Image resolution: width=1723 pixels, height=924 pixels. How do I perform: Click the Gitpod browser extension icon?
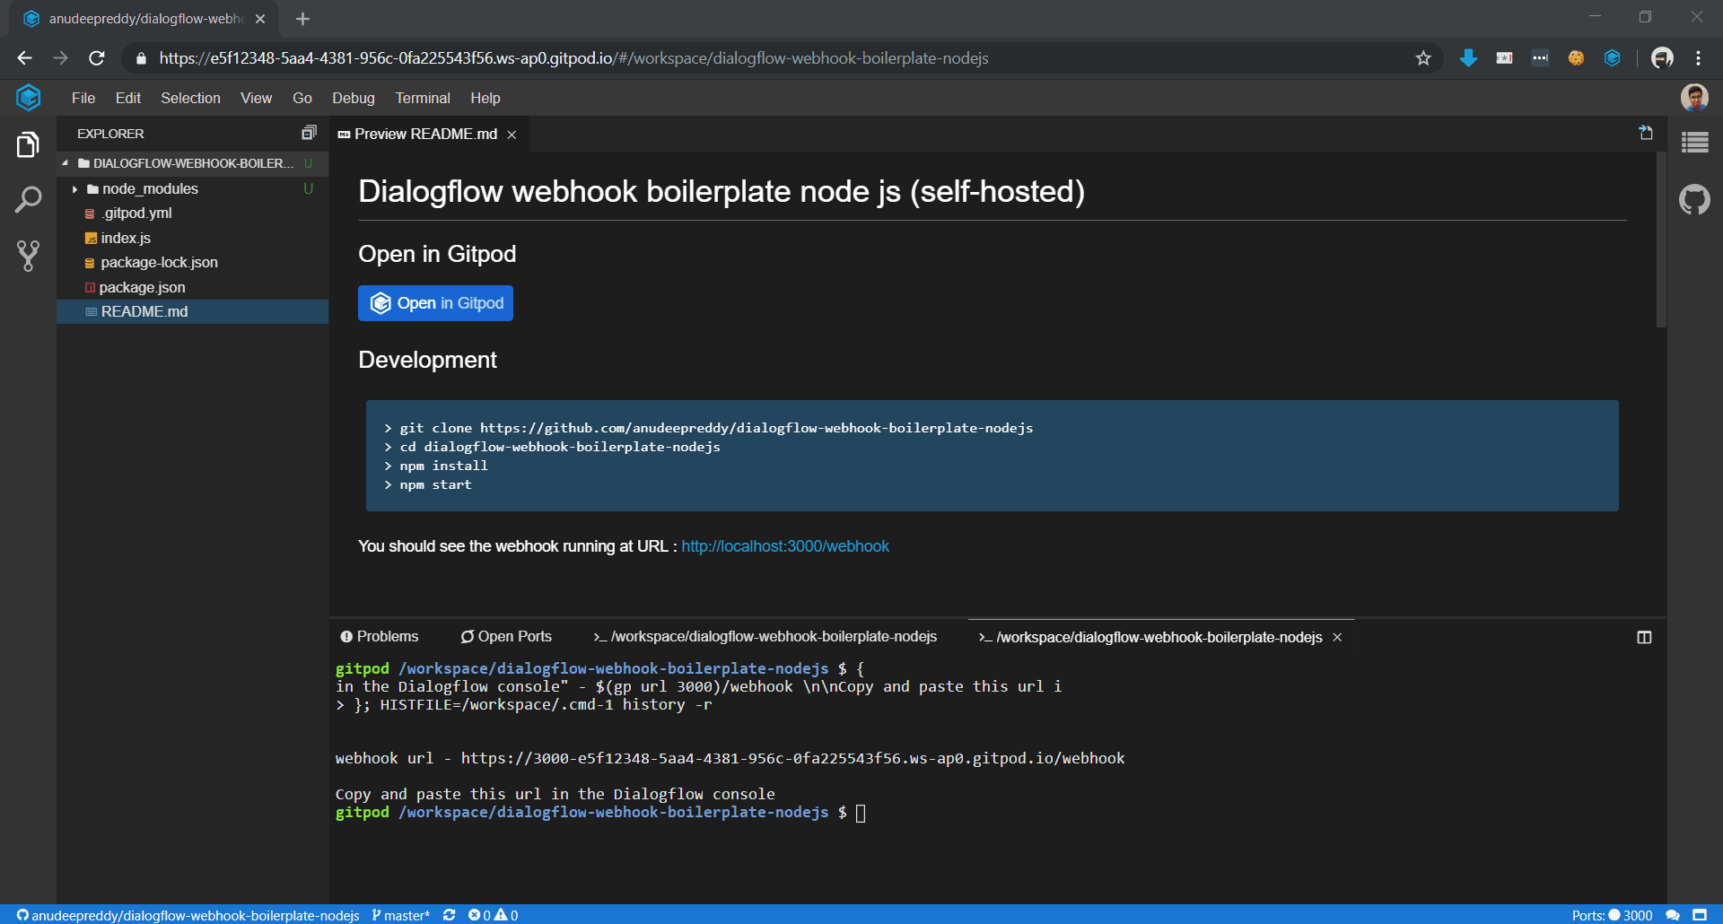1612,58
